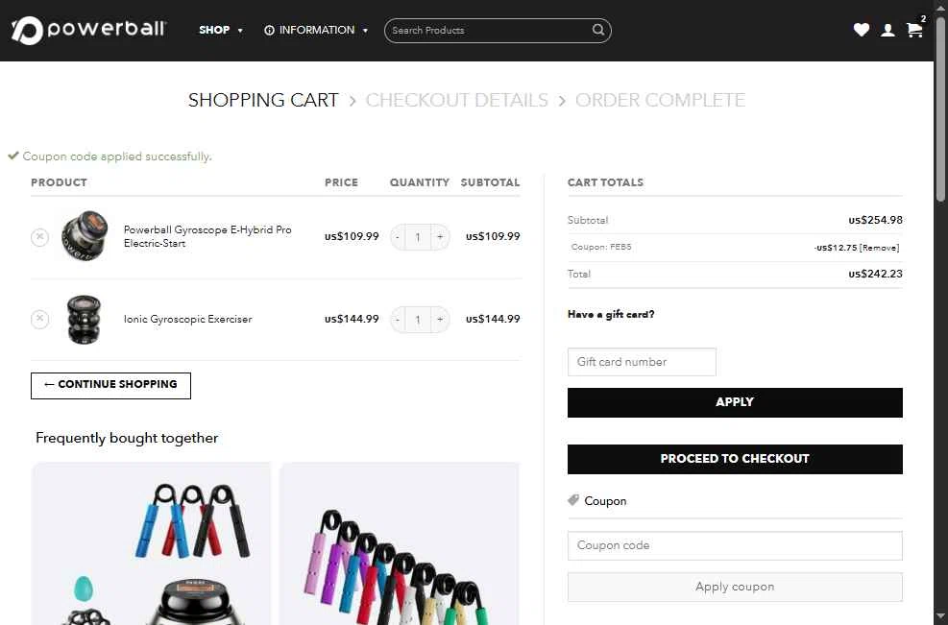The width and height of the screenshot is (948, 625).
Task: Click the Gift card number field
Action: coord(642,361)
